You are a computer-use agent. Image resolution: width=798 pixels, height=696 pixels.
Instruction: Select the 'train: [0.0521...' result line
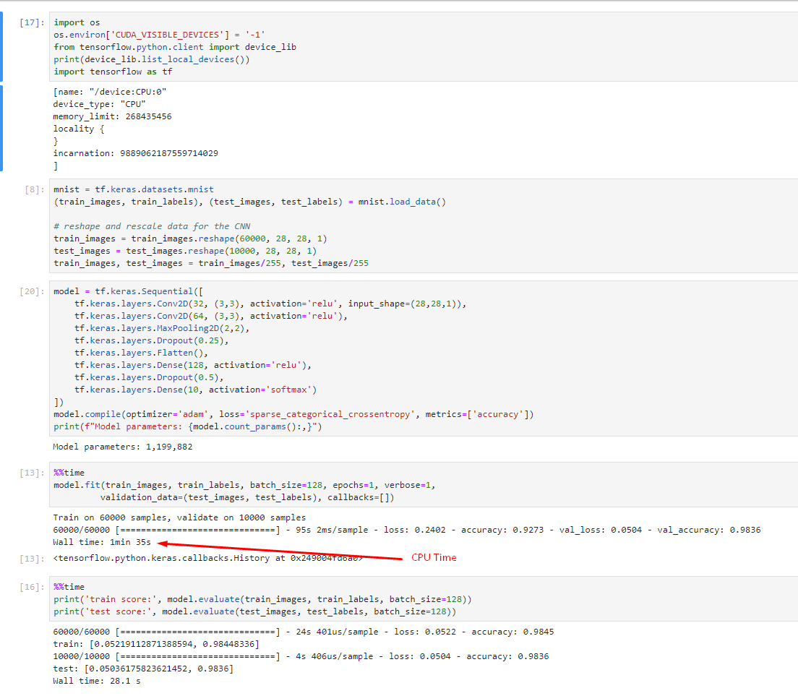tap(156, 644)
